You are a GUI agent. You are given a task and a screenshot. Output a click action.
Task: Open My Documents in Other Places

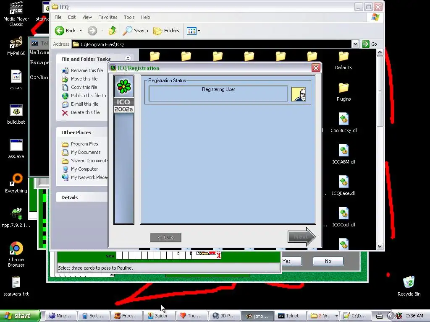81,152
